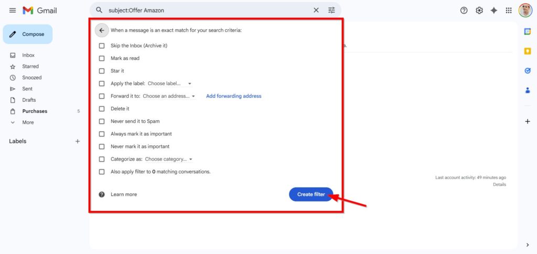The height and width of the screenshot is (254, 537).
Task: Click Add forwarding address link
Action: tap(233, 96)
